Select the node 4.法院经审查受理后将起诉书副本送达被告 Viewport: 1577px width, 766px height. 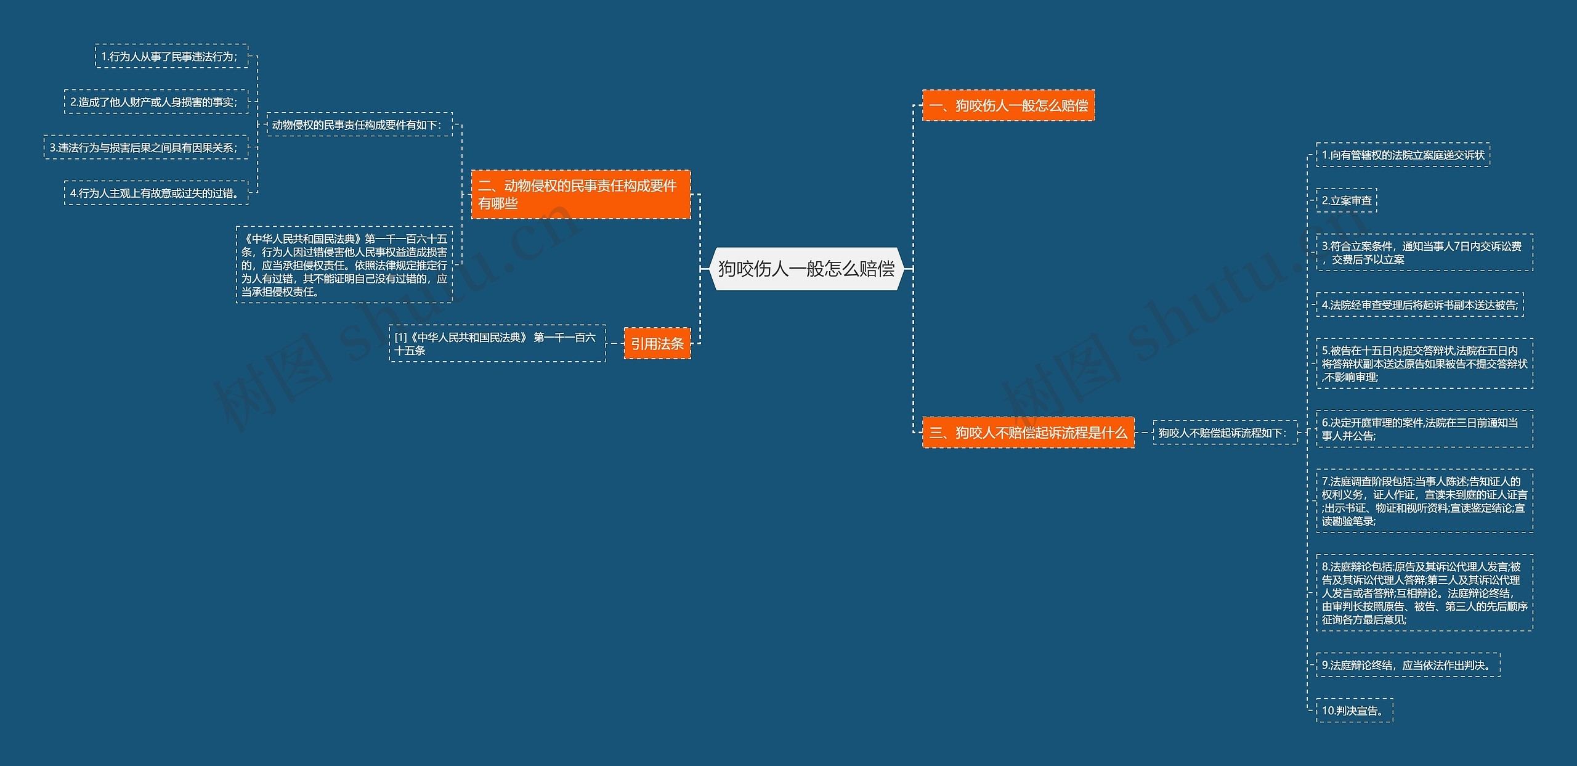1419,305
